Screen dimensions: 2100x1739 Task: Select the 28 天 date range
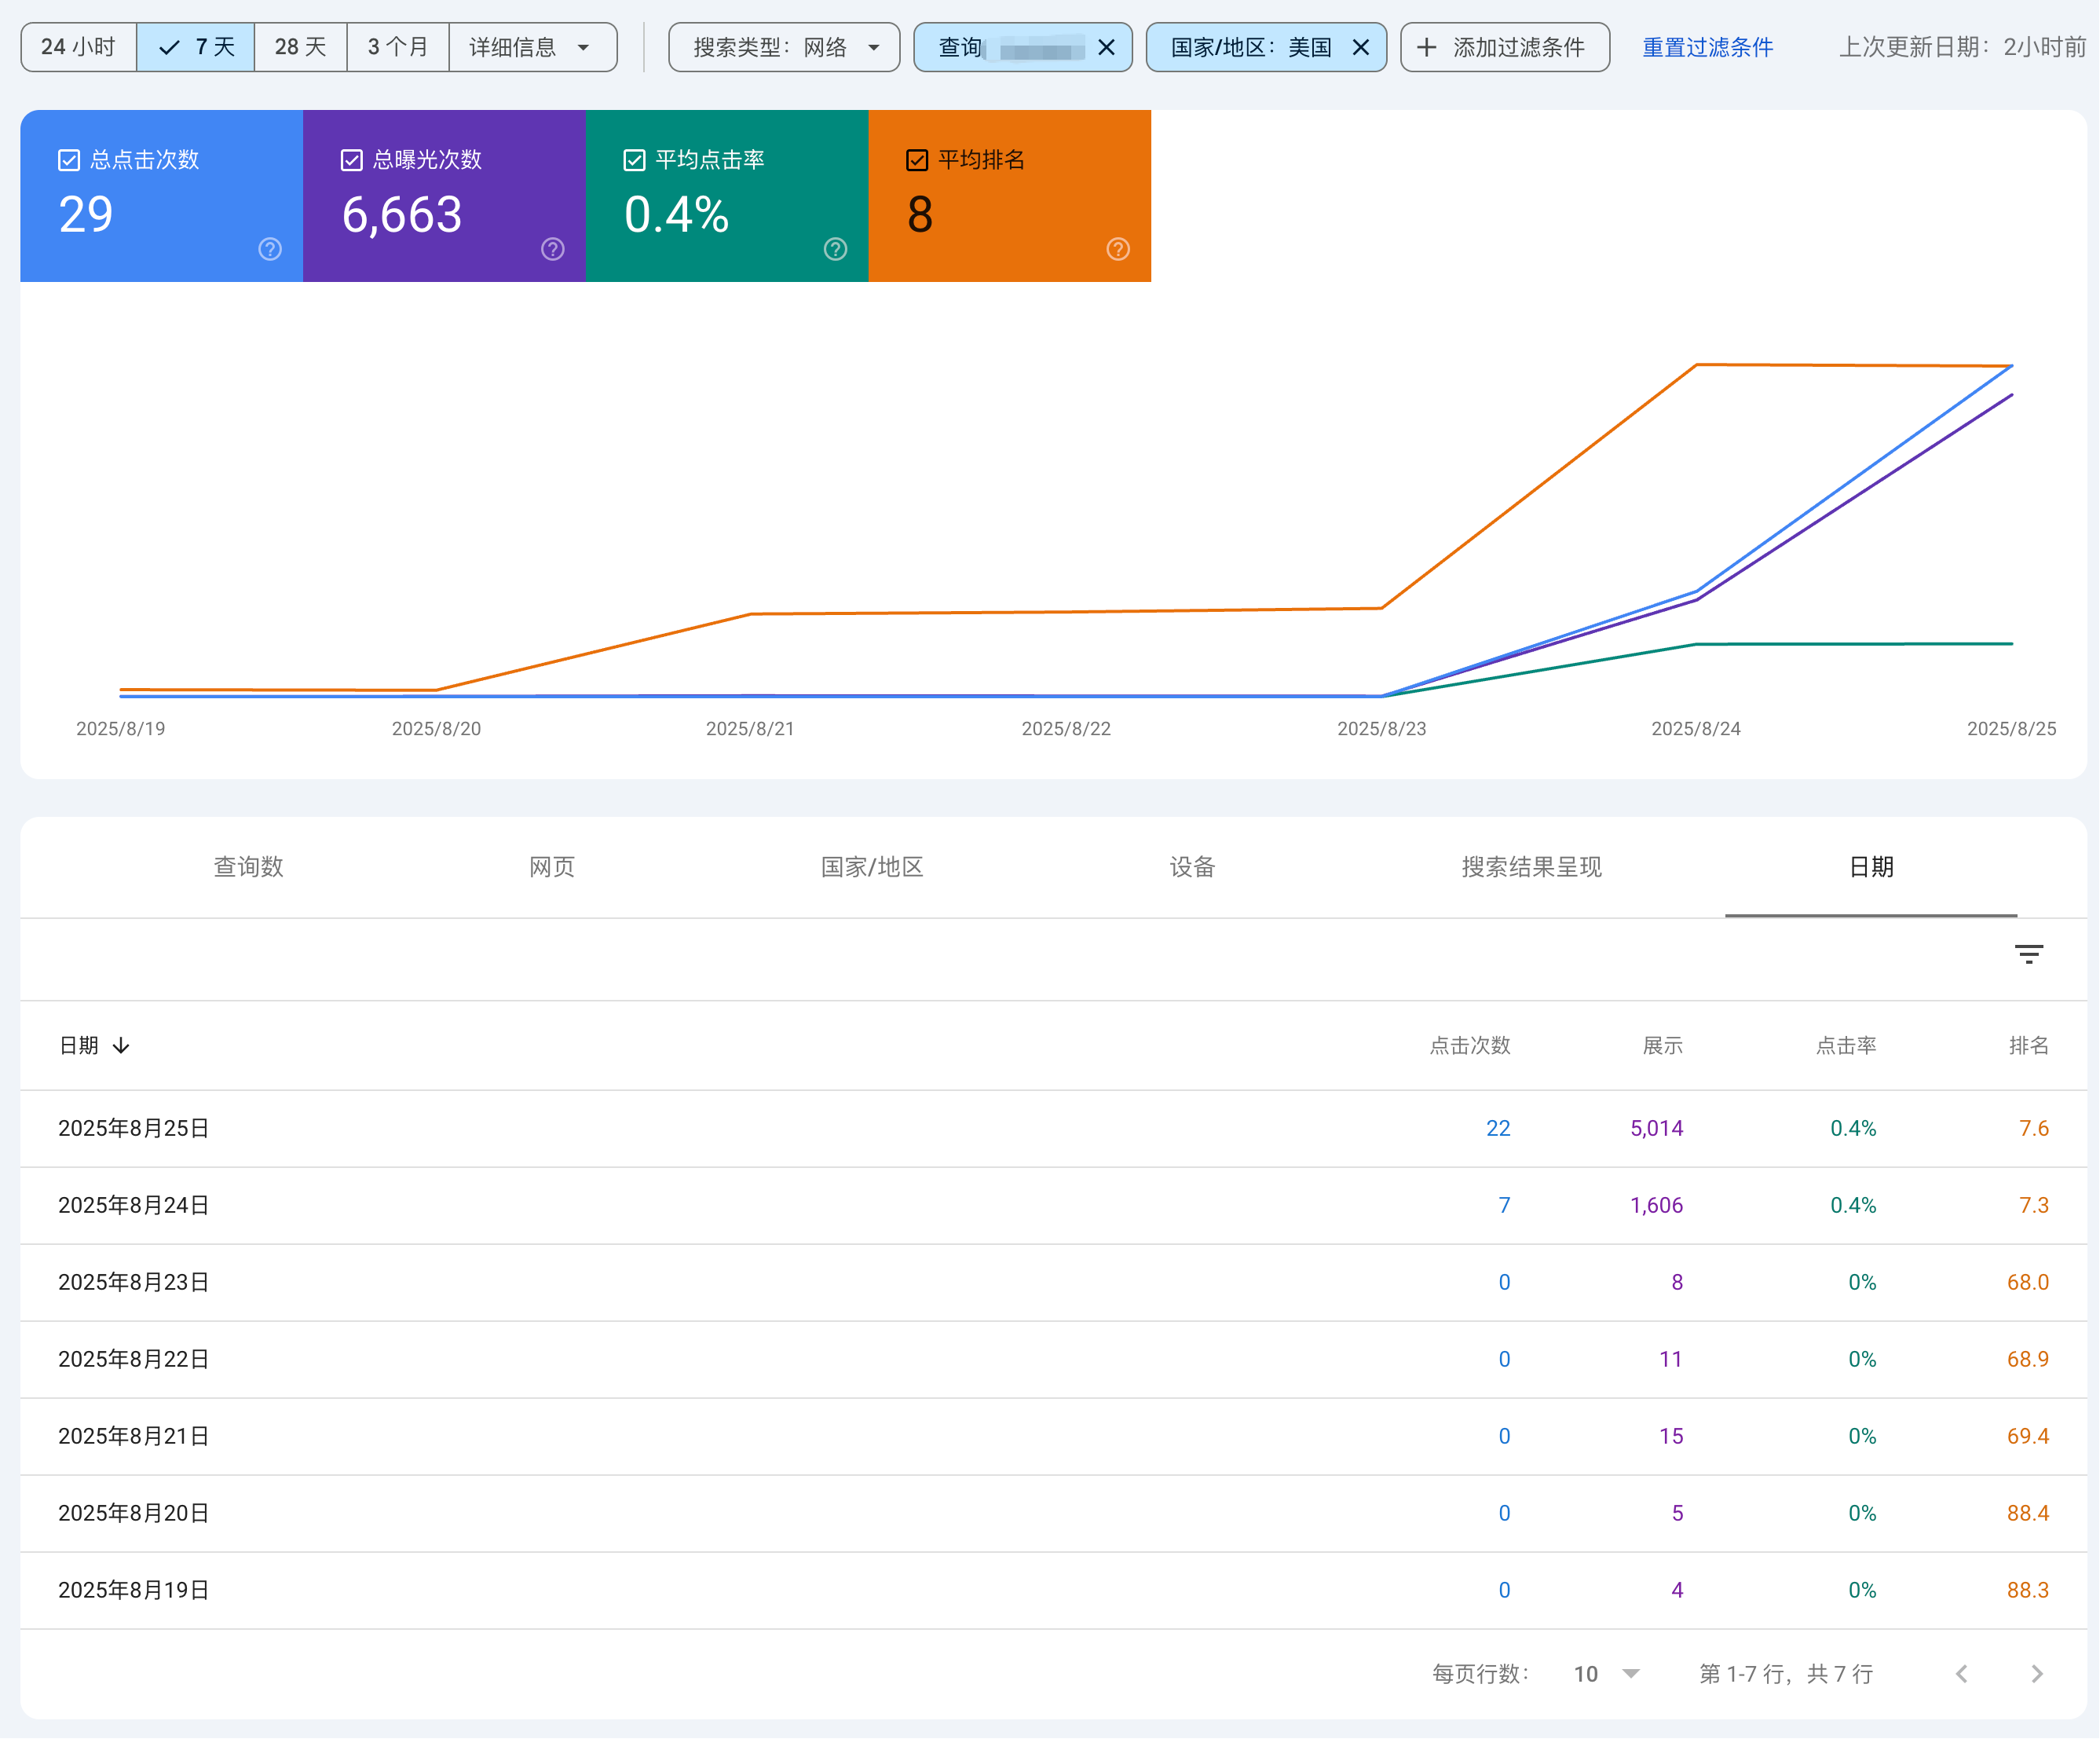[x=301, y=47]
